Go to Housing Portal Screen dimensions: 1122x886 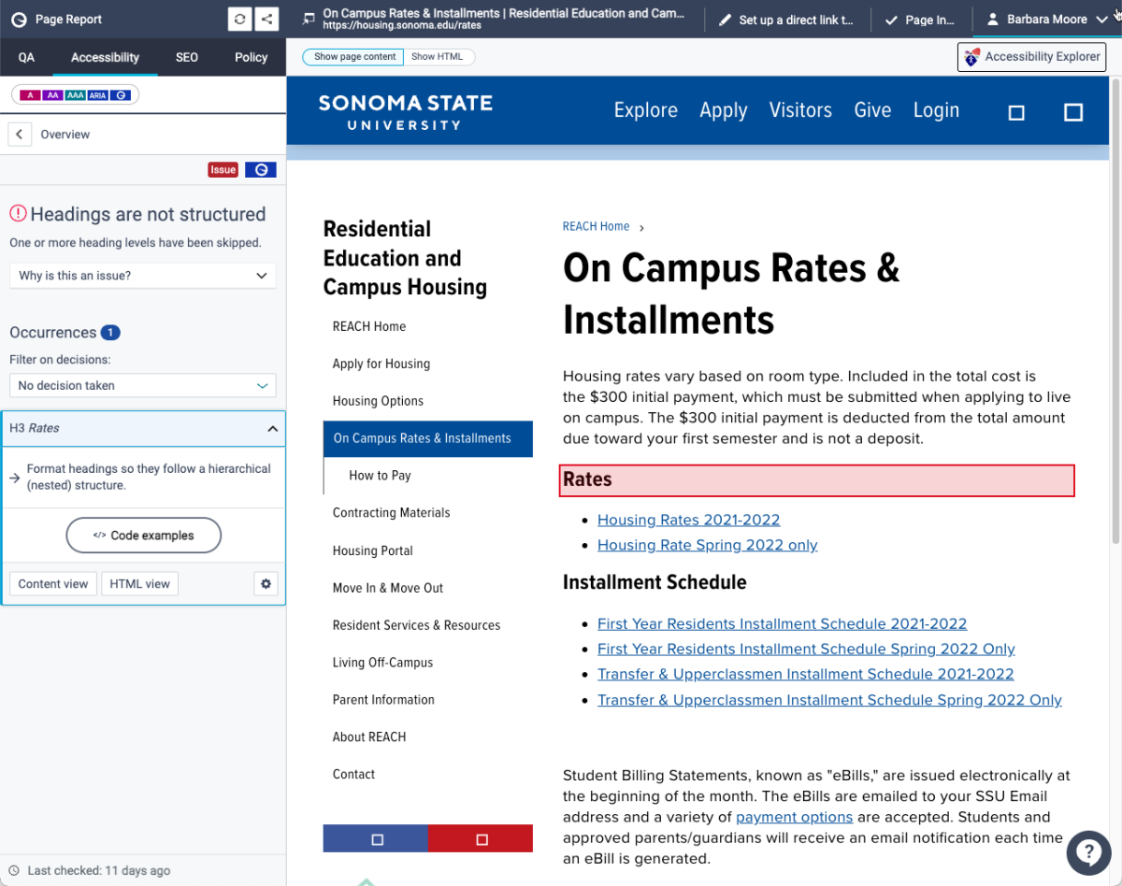pyautogui.click(x=372, y=550)
